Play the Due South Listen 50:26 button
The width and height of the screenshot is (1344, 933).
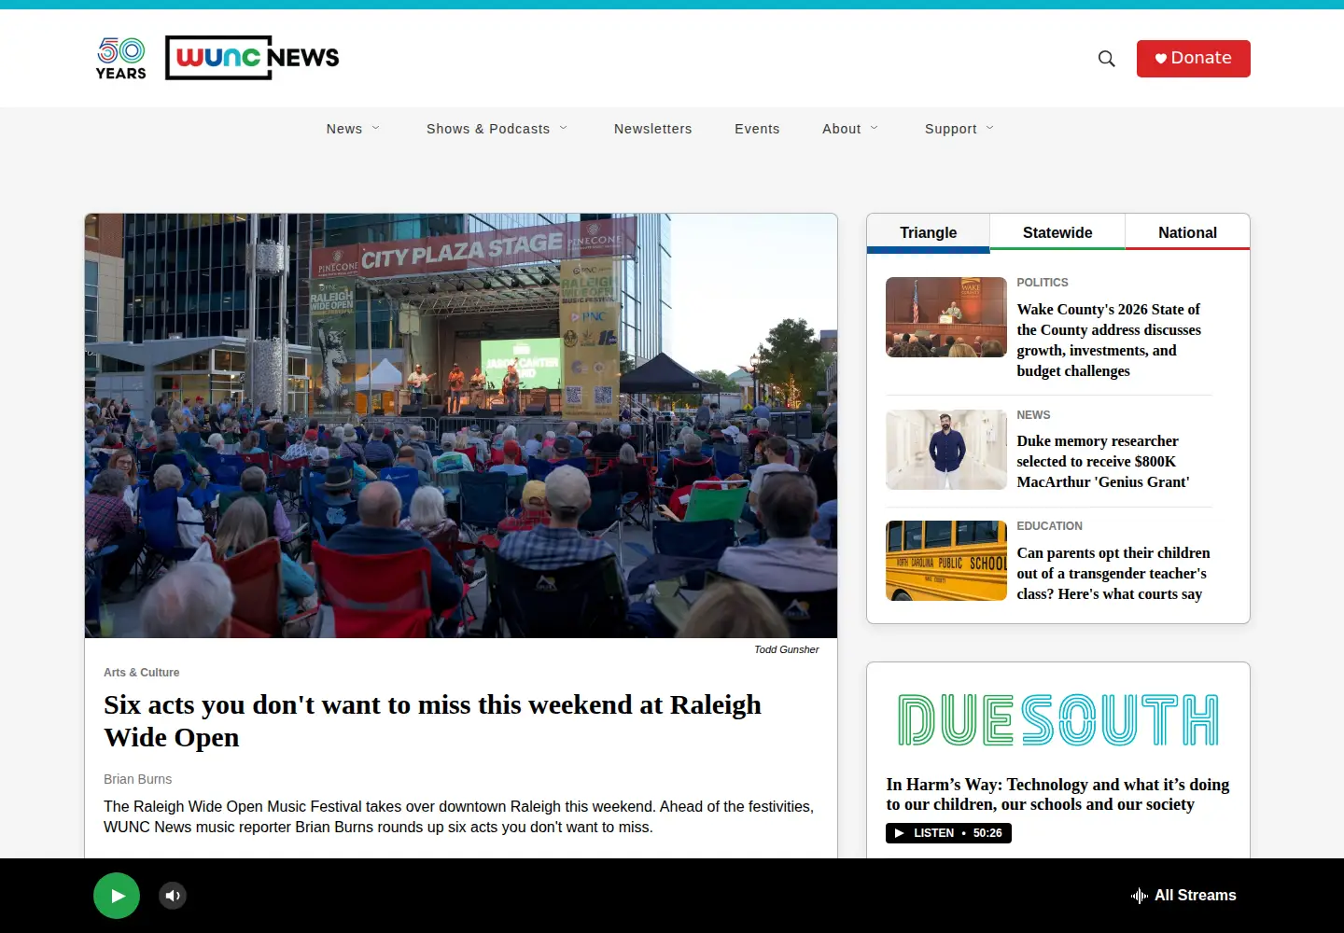tap(948, 833)
